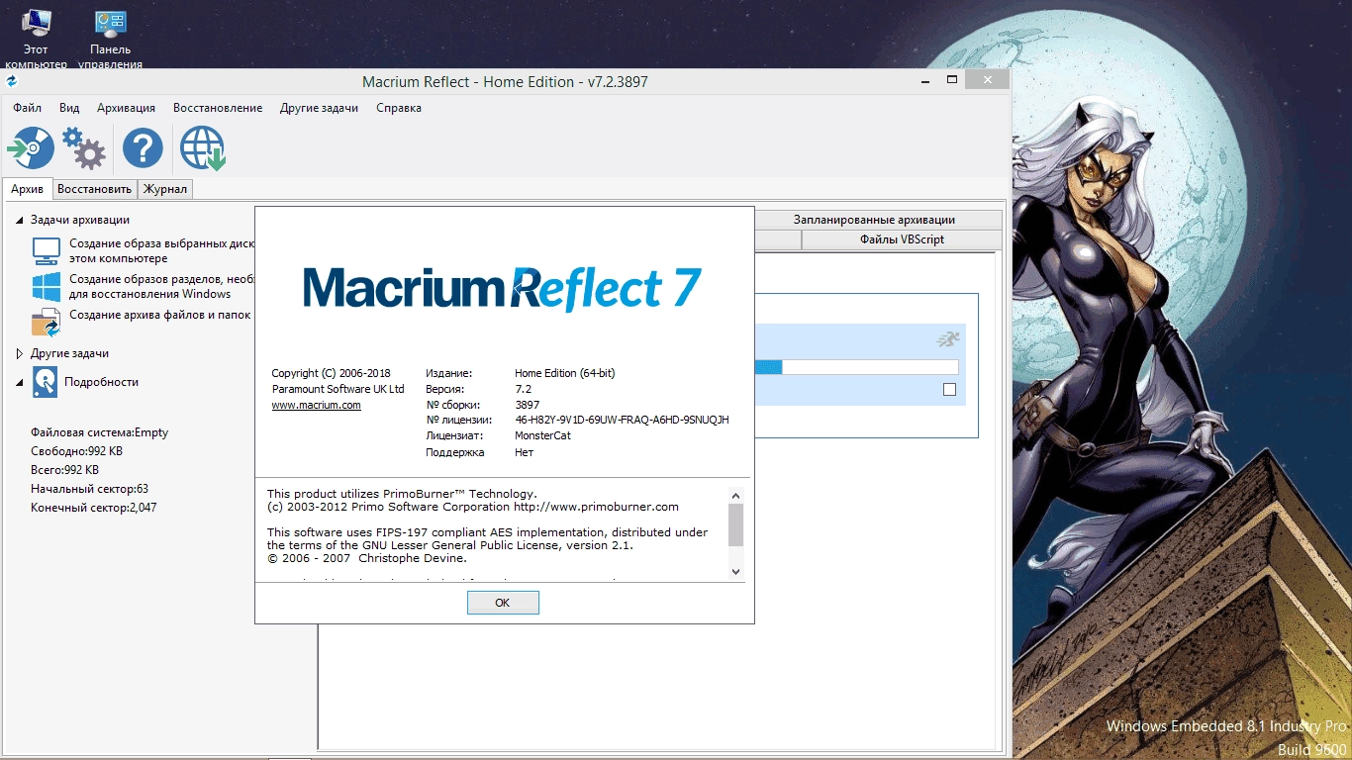The height and width of the screenshot is (760, 1352).
Task: Open the Этот компьютер desktop icon
Action: [x=37, y=40]
